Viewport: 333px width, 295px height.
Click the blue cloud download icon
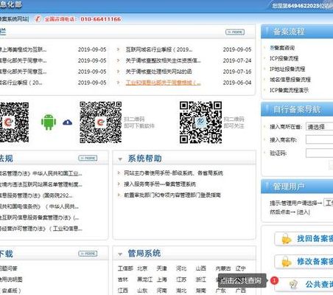pos(68,122)
